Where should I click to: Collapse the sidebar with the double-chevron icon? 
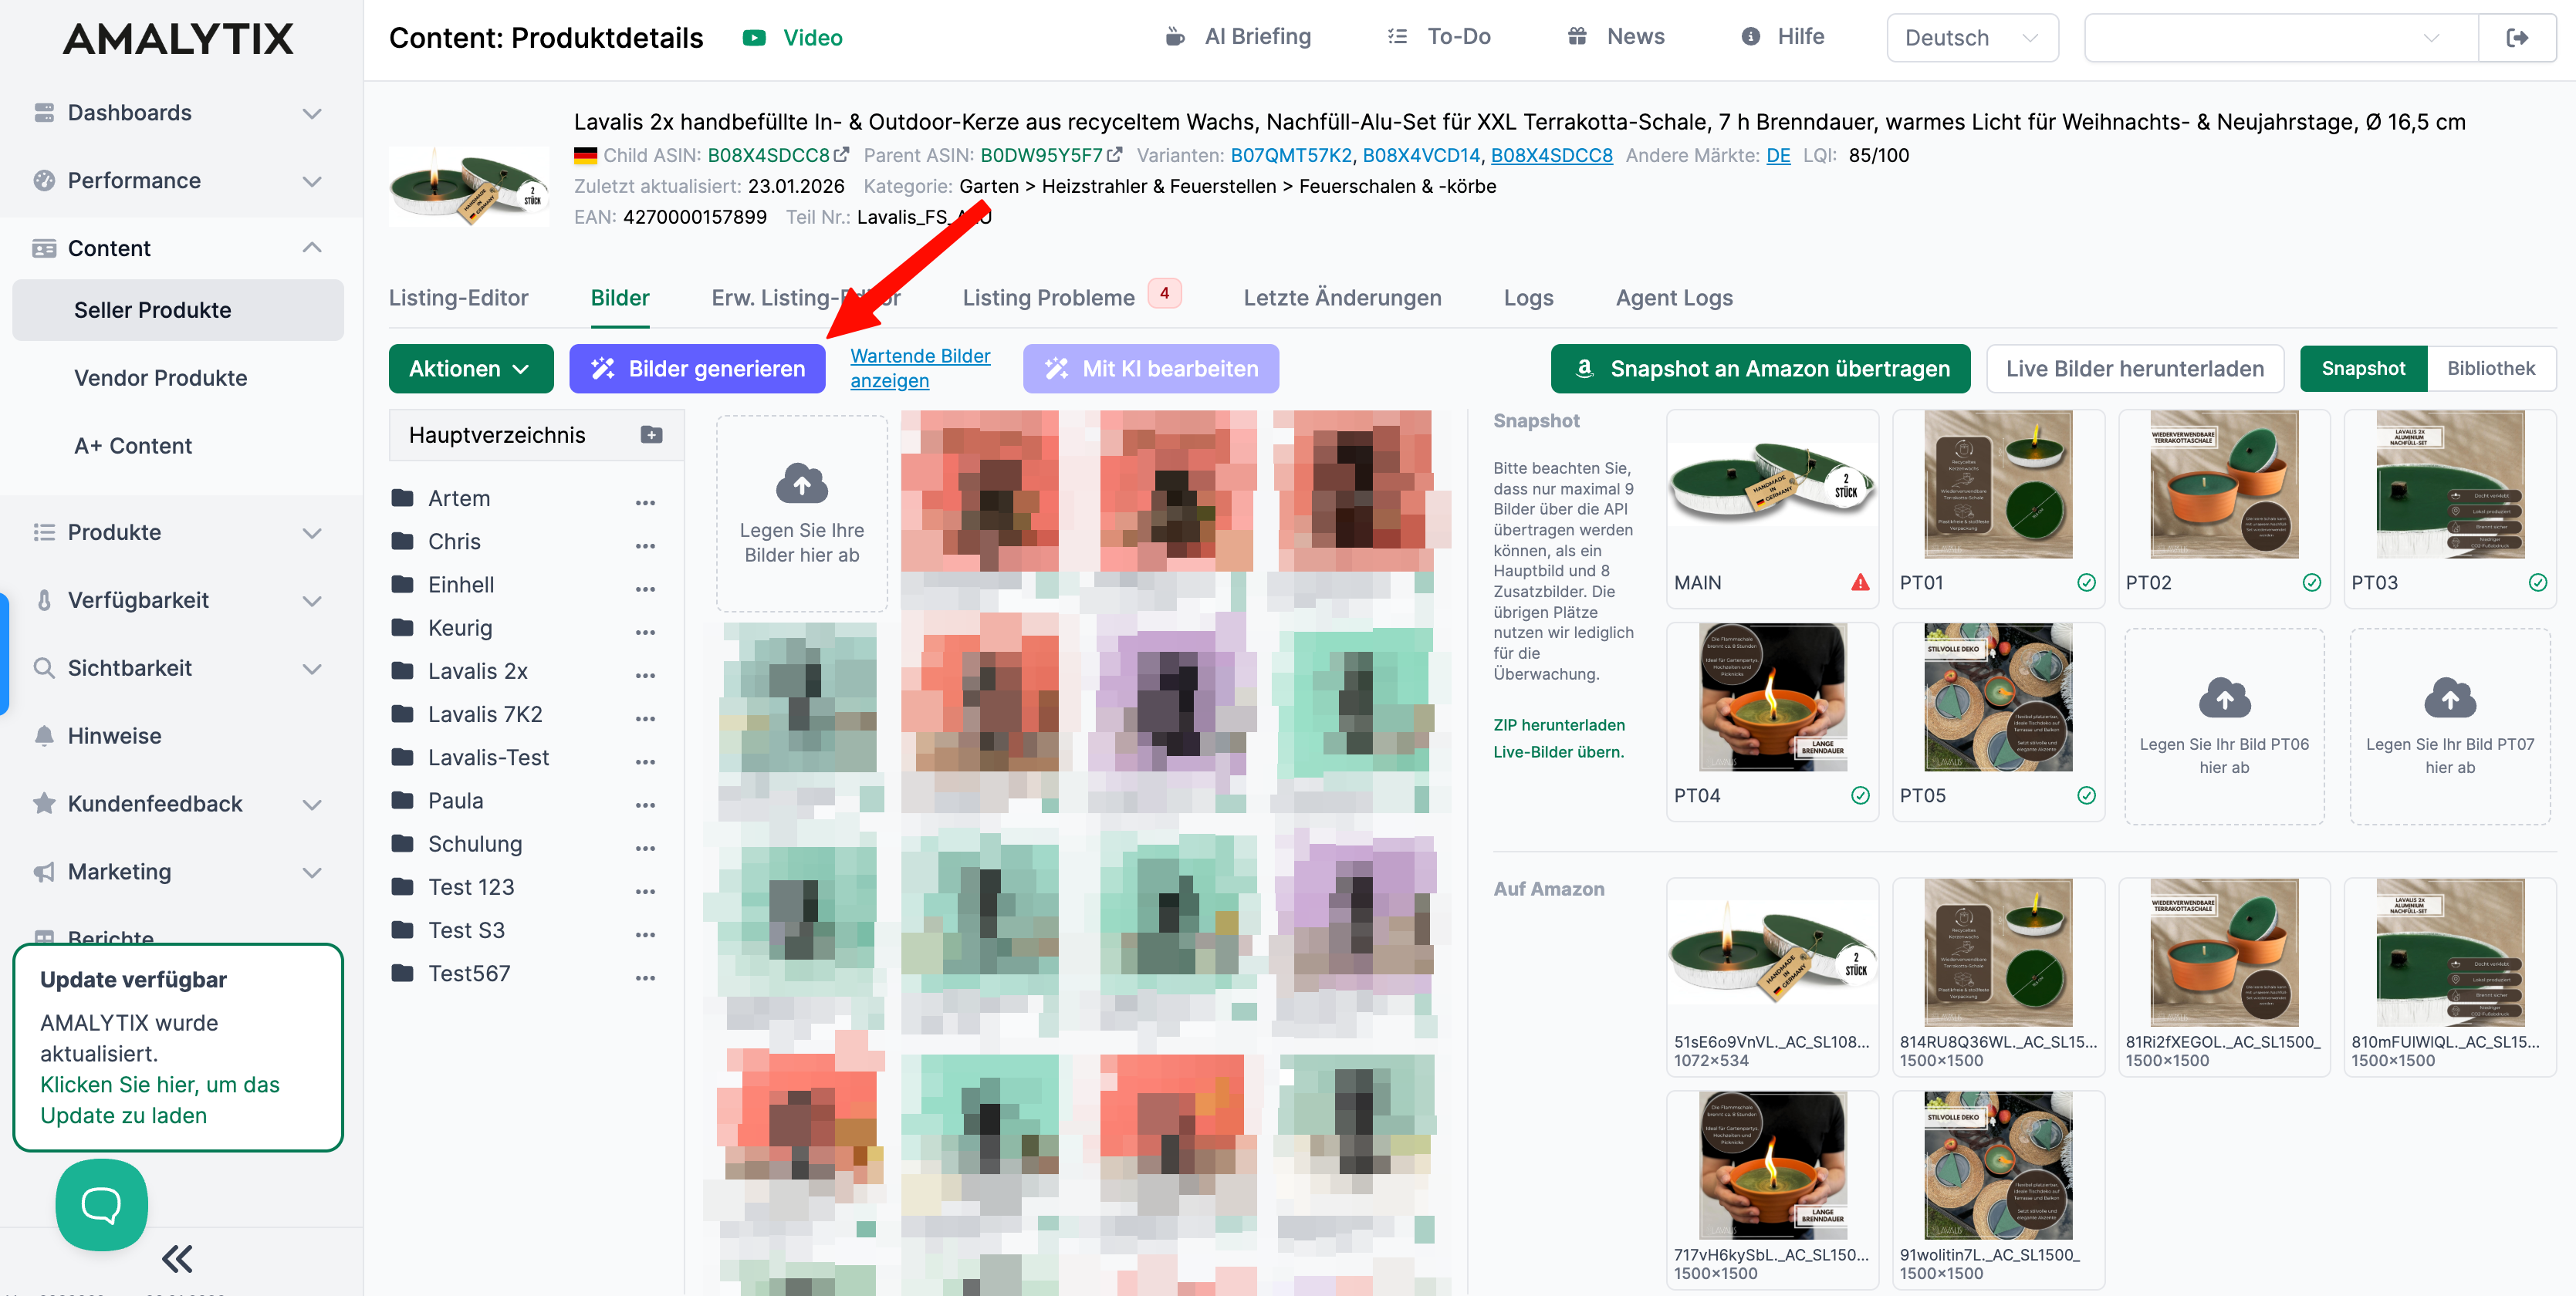(x=177, y=1258)
